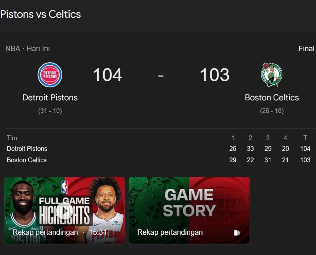Open the Detroit Pistons team name link

tap(50, 98)
